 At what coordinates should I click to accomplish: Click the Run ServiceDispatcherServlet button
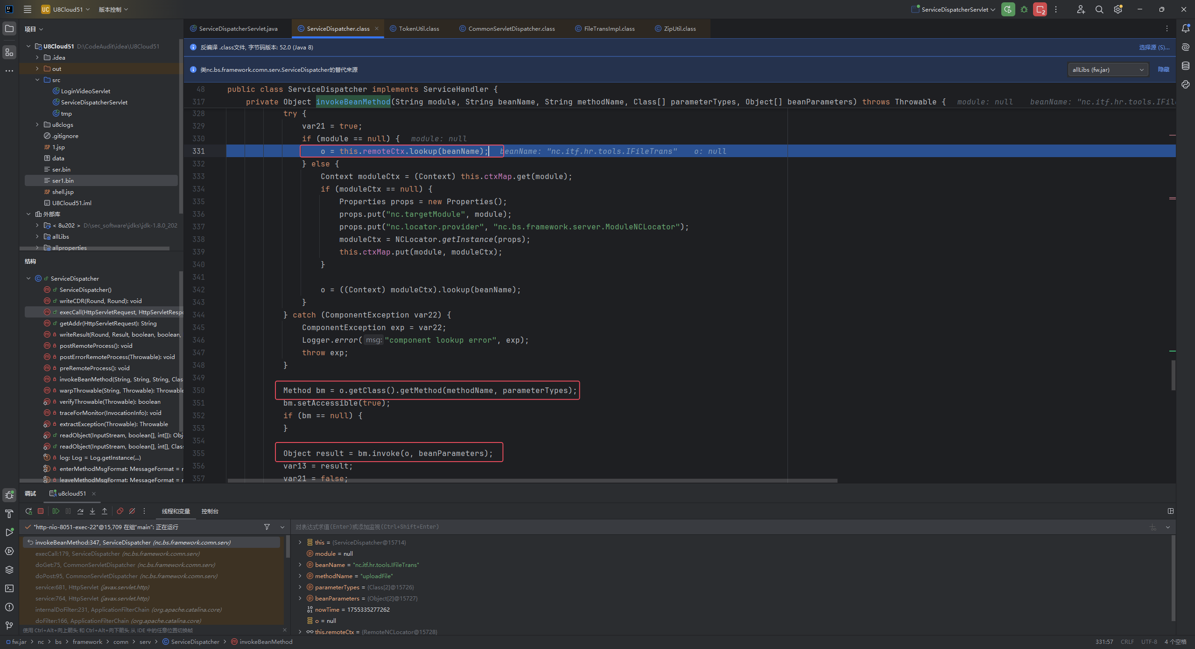pyautogui.click(x=1008, y=9)
